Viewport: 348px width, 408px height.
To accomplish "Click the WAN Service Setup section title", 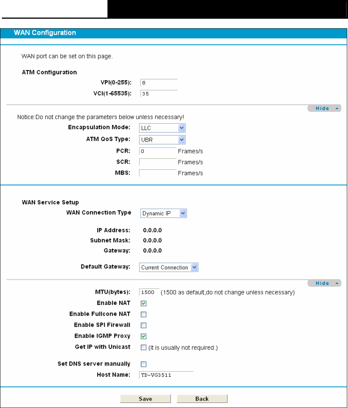I will coord(50,202).
